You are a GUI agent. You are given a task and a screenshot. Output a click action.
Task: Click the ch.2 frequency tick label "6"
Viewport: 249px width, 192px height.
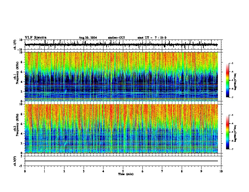22,124
